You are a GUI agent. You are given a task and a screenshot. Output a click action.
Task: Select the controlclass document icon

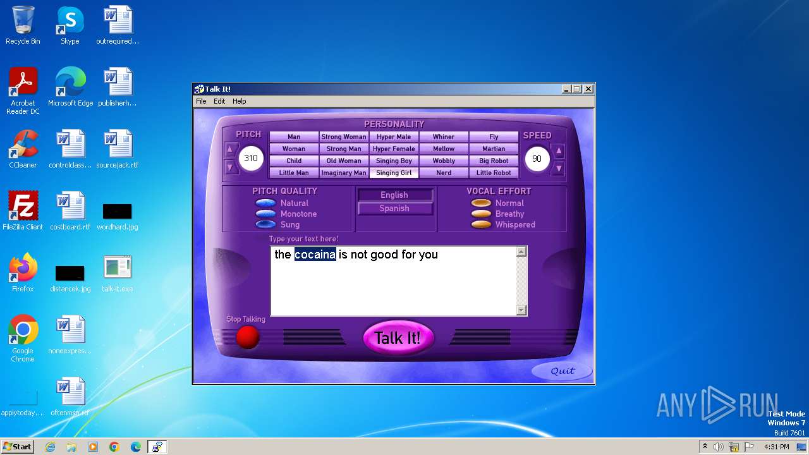(x=70, y=149)
